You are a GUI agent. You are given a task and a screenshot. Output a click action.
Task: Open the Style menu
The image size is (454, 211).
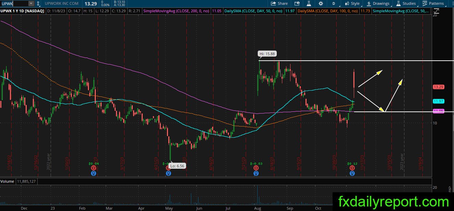click(352, 3)
